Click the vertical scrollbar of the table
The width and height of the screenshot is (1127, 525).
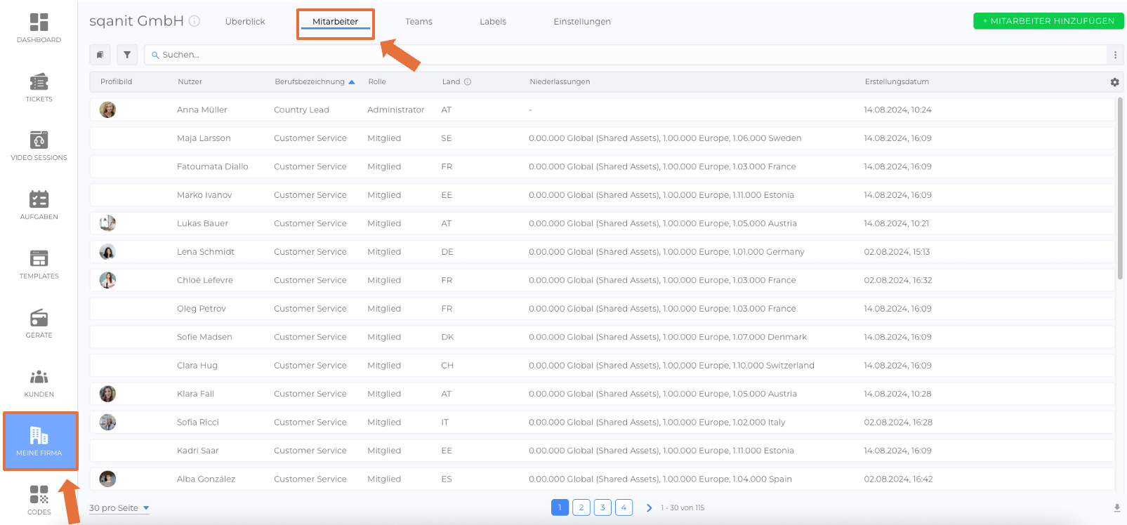(1120, 190)
